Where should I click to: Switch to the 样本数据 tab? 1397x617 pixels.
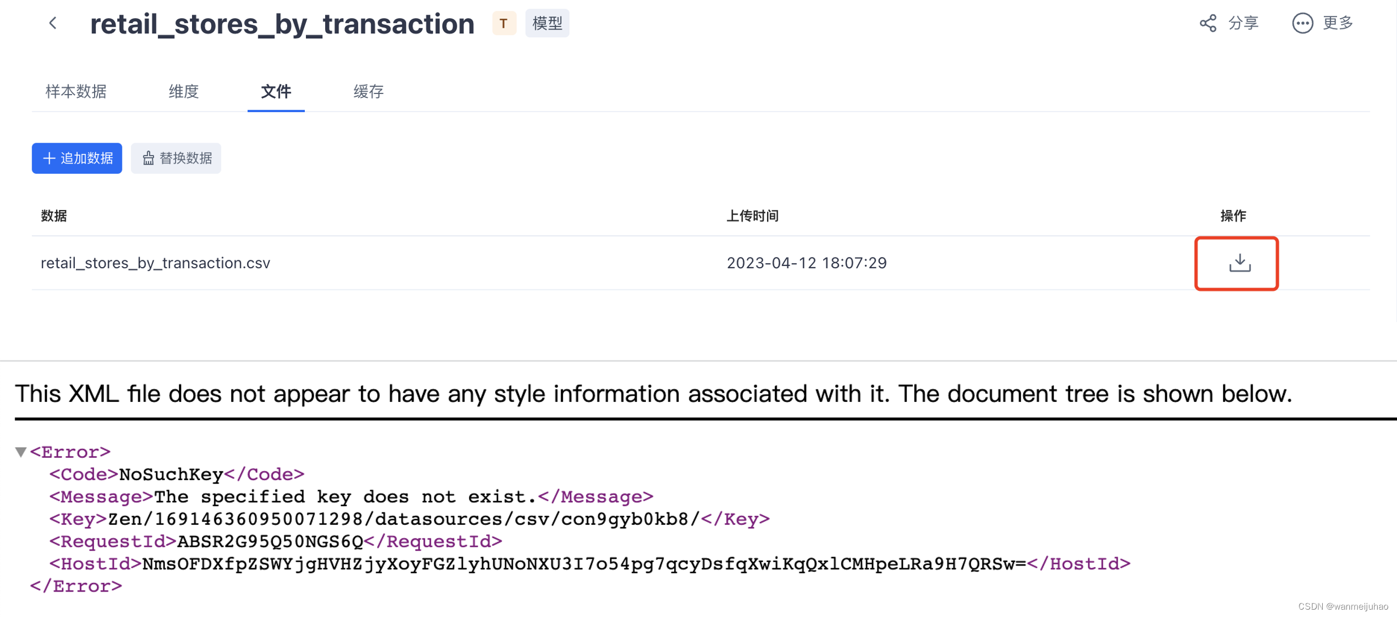tap(76, 91)
